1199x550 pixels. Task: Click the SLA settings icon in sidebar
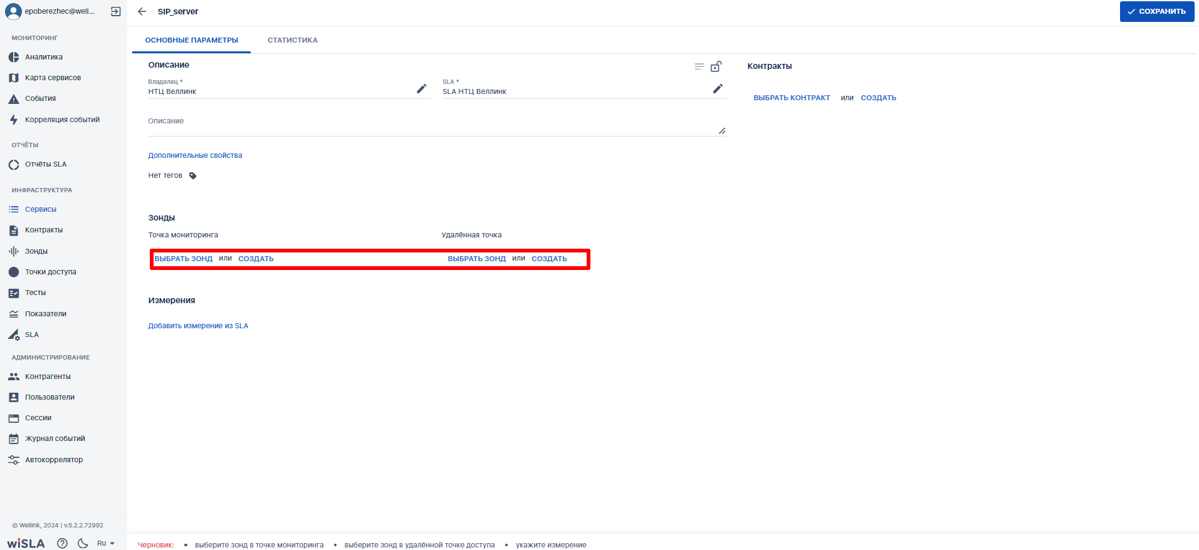14,335
